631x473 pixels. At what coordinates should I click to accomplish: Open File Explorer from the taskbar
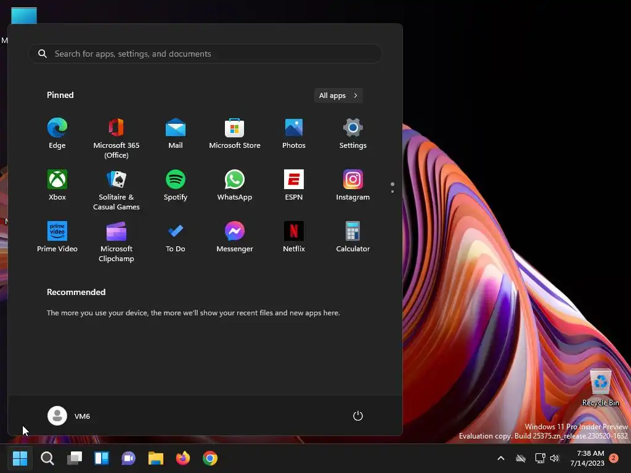pyautogui.click(x=156, y=458)
